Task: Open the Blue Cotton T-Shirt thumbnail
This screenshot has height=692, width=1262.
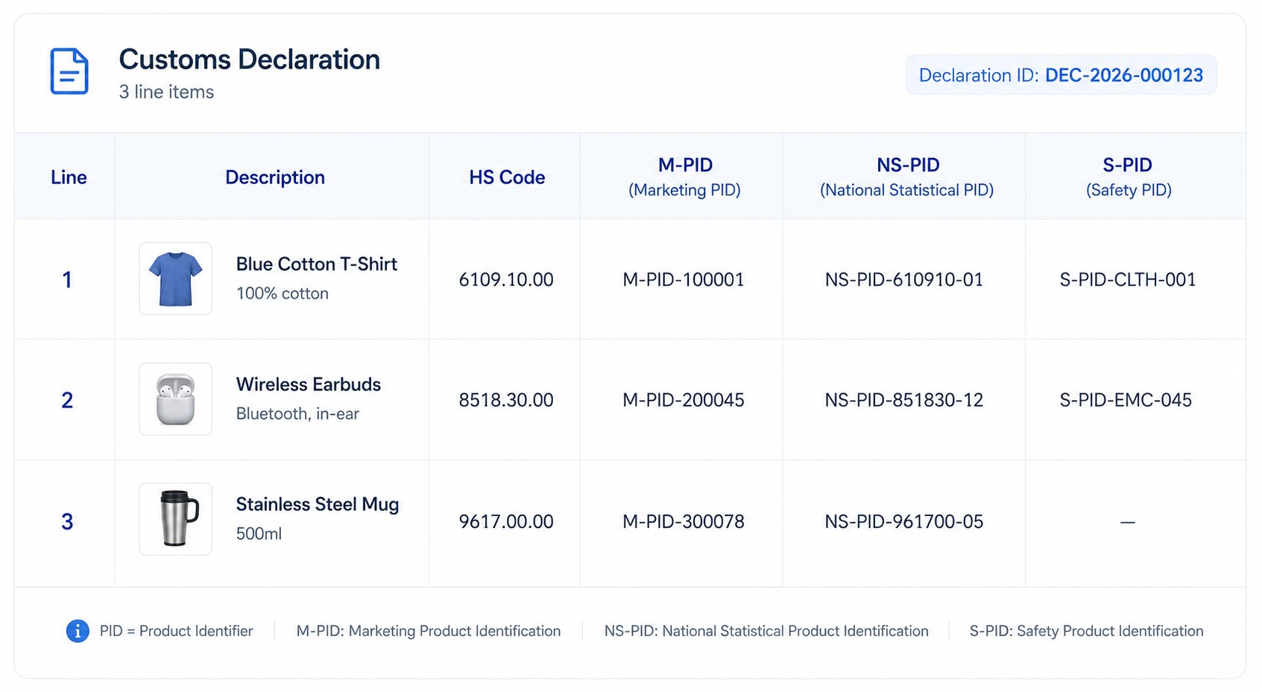Action: (x=175, y=279)
